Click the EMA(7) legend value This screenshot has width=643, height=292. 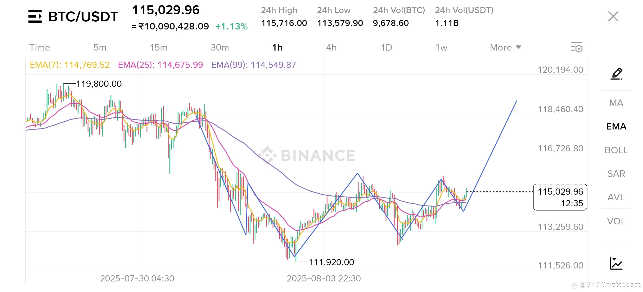click(70, 65)
